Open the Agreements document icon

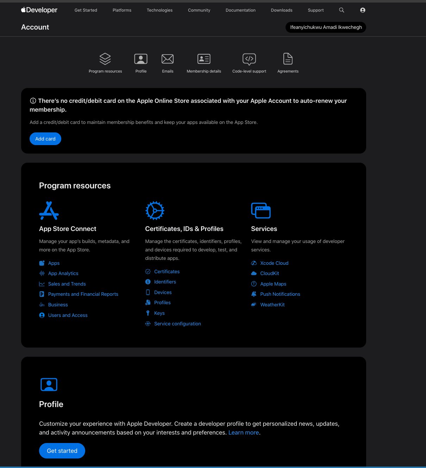tap(288, 59)
